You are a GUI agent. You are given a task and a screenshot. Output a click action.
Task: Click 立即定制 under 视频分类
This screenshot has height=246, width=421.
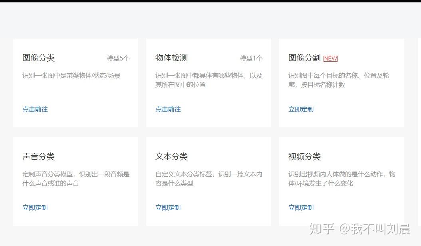coord(301,207)
